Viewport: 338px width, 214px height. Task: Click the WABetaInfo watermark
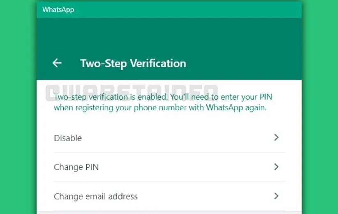point(132,92)
